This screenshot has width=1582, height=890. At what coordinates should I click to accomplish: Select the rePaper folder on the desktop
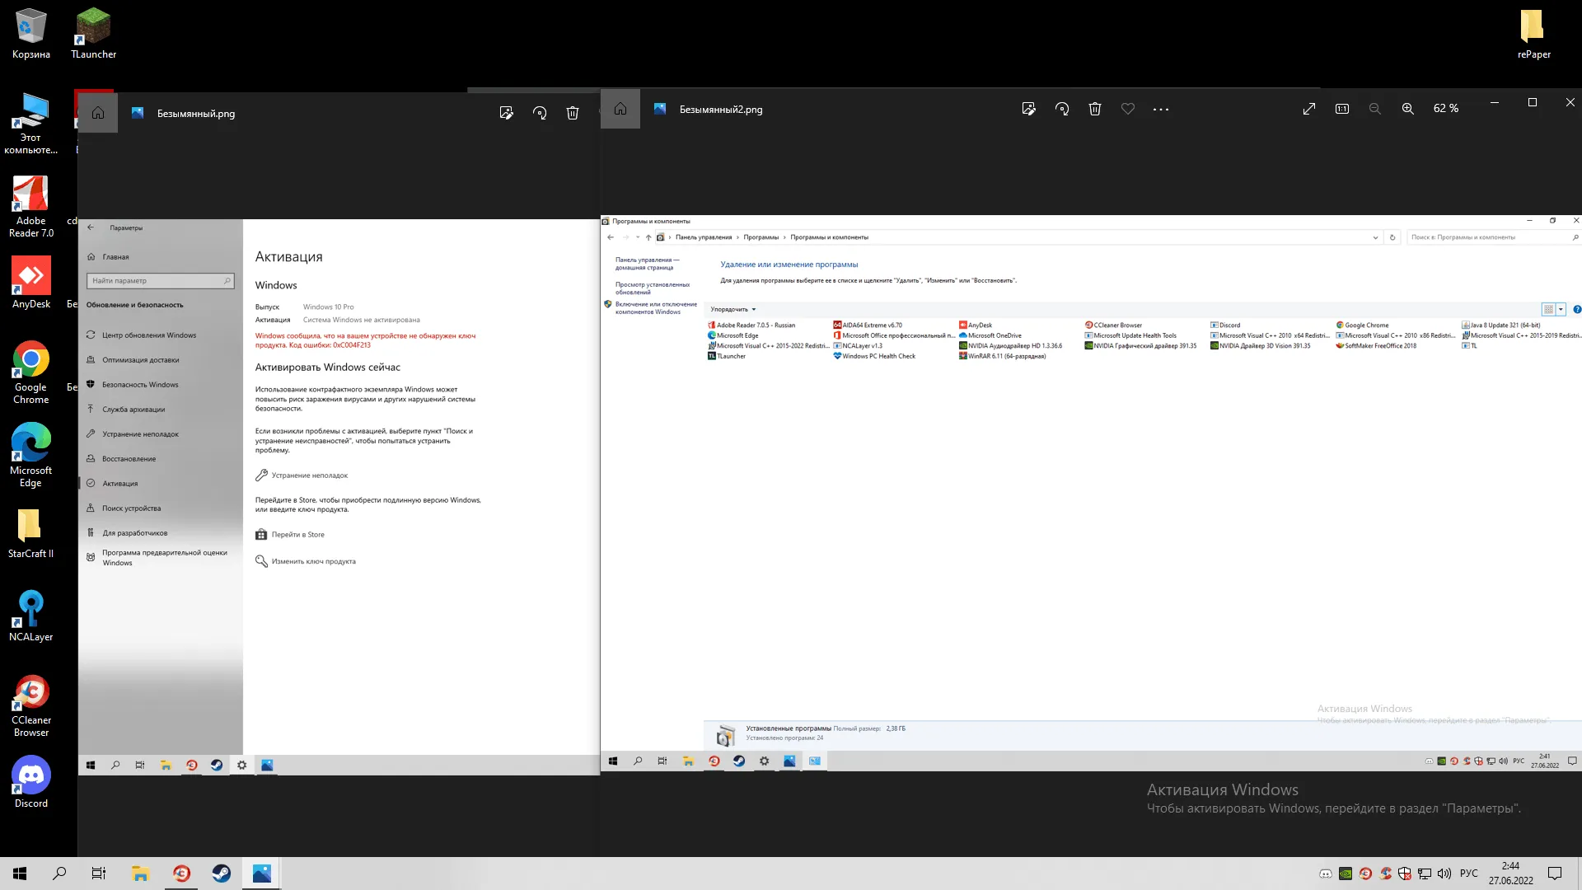[x=1533, y=34]
